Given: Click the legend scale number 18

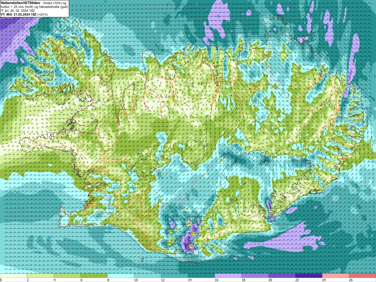Looking at the screenshot, I should click(x=244, y=280).
